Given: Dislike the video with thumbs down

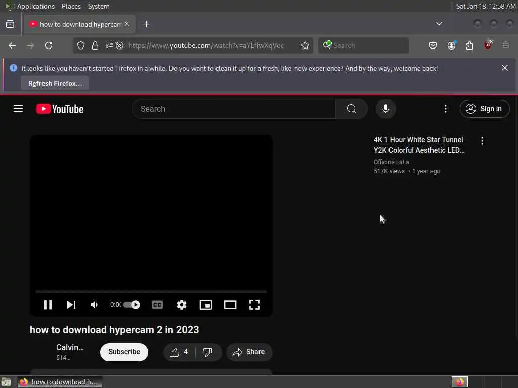Looking at the screenshot, I should tap(207, 352).
